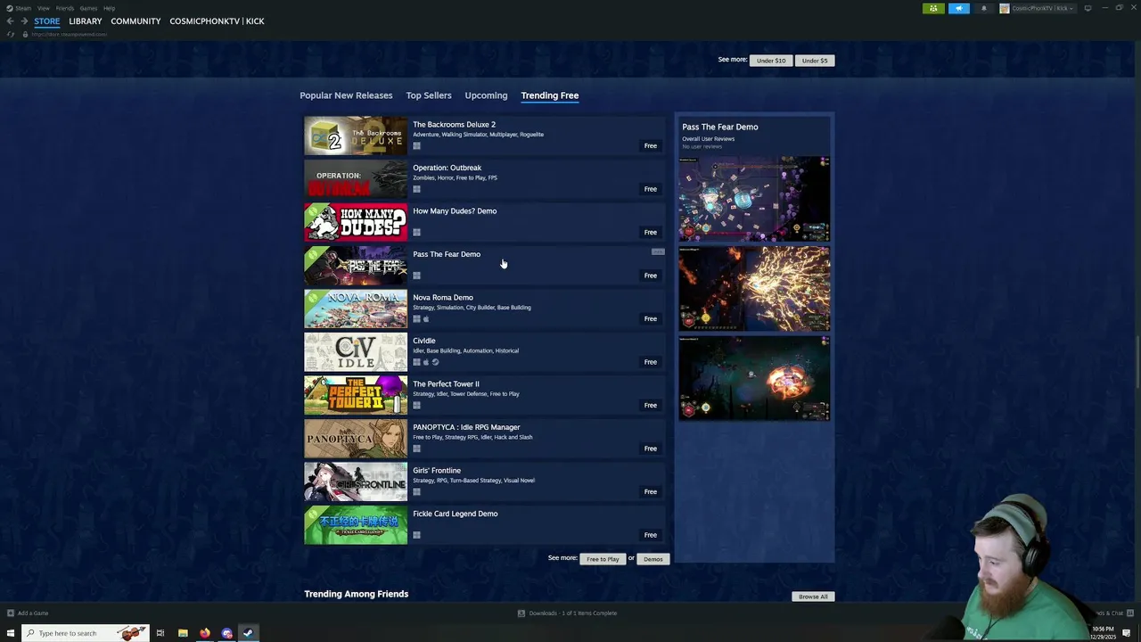Open the View menu

click(43, 8)
